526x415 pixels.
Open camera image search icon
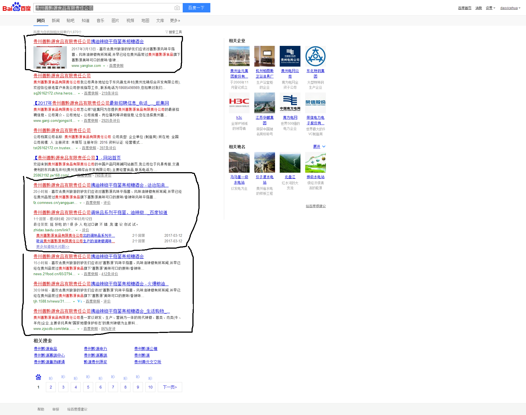[x=177, y=8]
